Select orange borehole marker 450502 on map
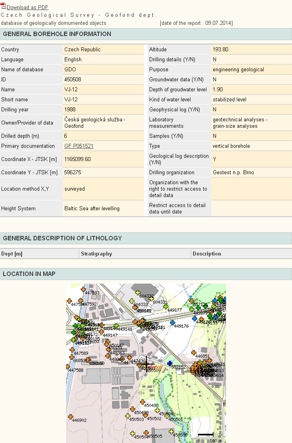 tap(146, 415)
